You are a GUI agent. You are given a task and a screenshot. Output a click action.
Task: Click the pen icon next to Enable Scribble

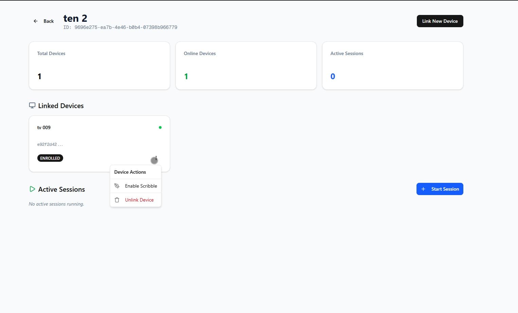(117, 186)
